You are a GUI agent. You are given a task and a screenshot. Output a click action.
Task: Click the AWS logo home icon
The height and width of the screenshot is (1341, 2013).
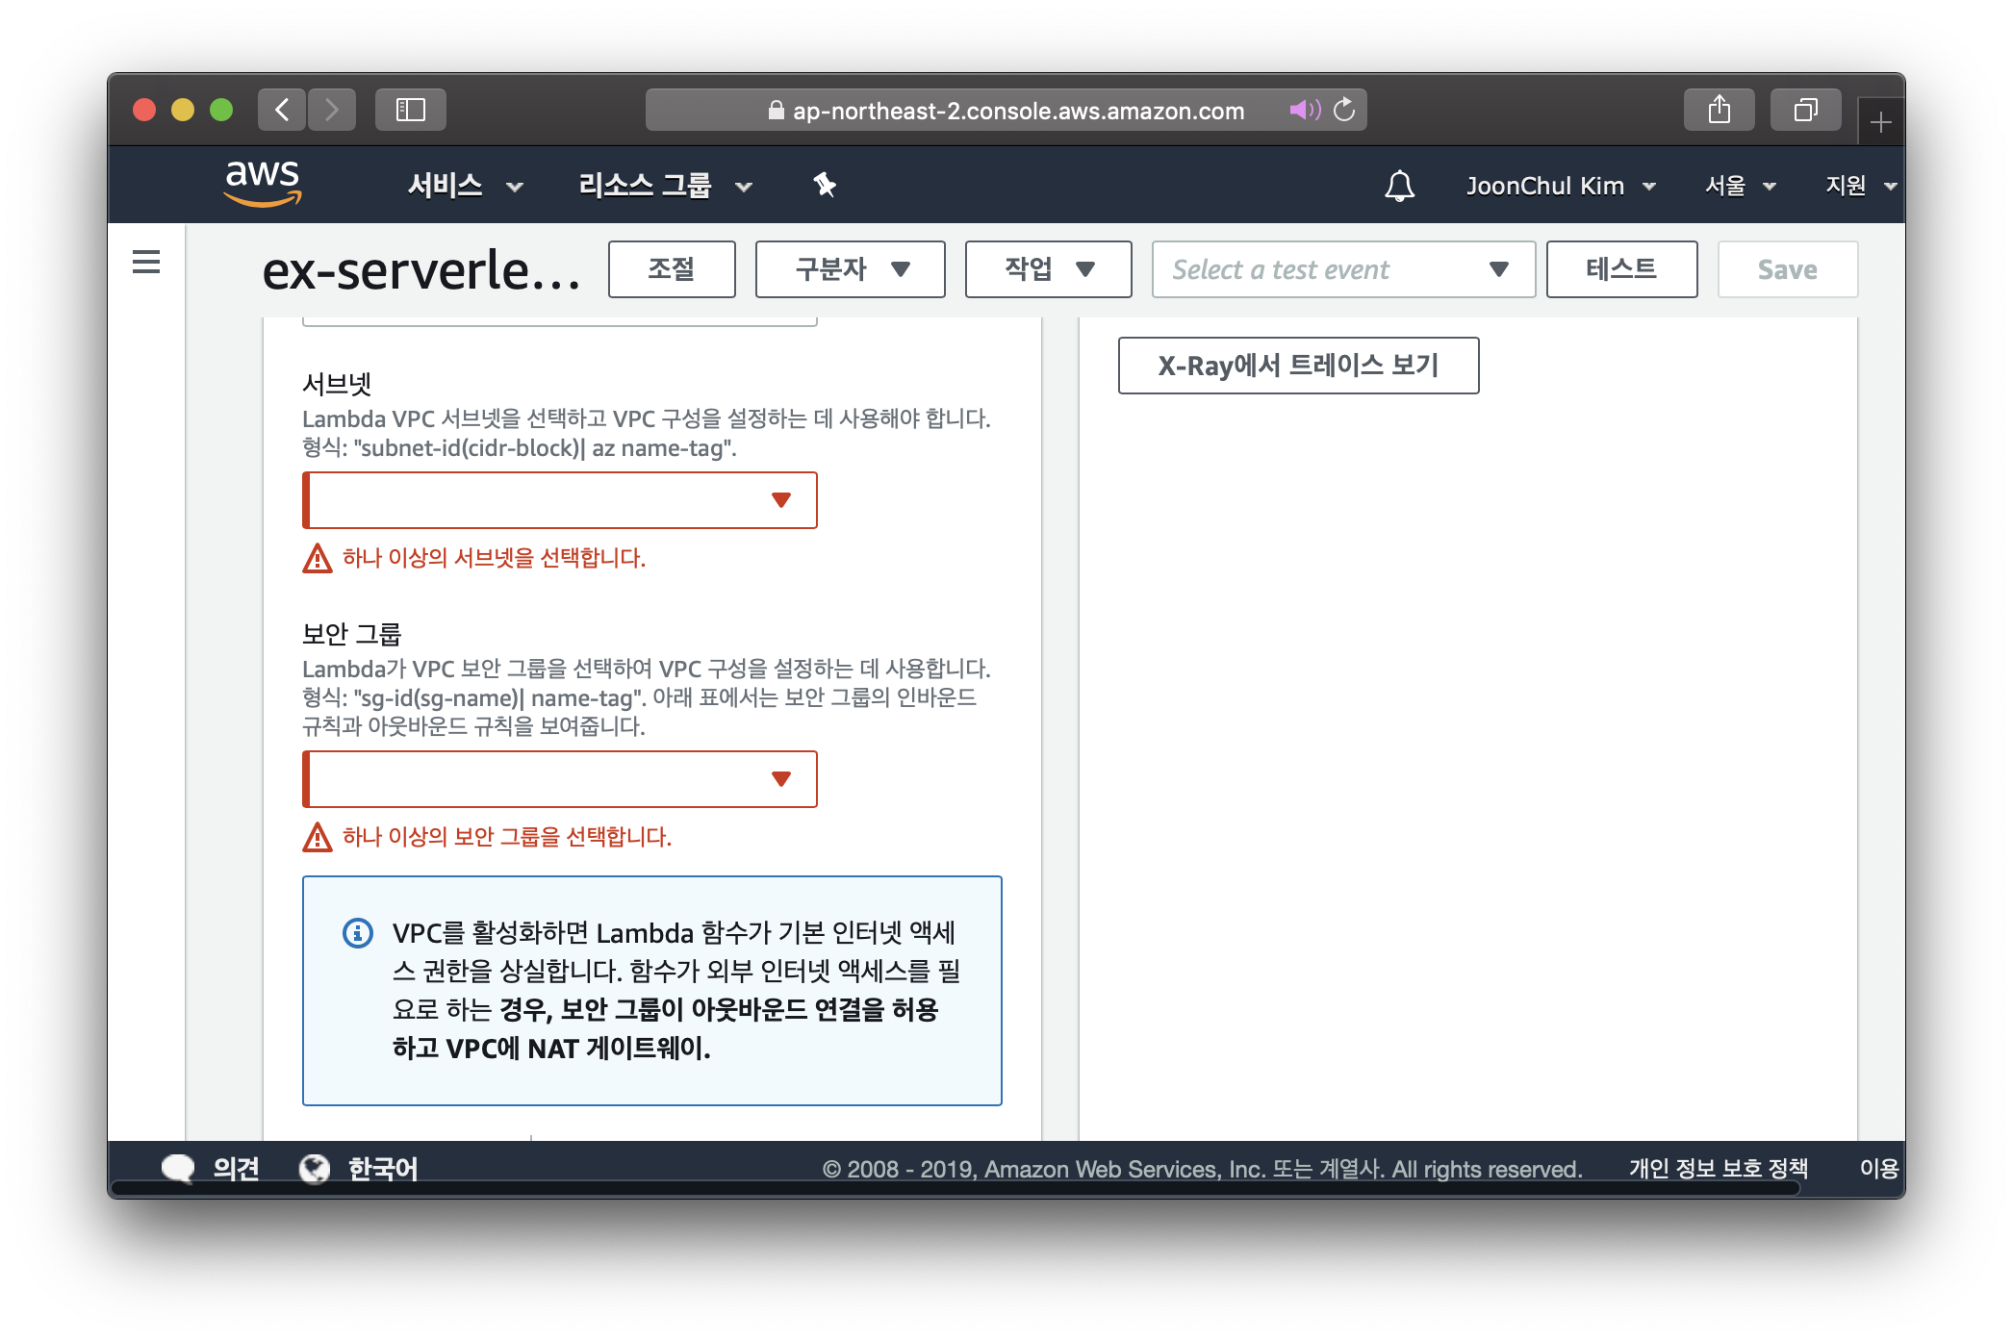tap(262, 183)
